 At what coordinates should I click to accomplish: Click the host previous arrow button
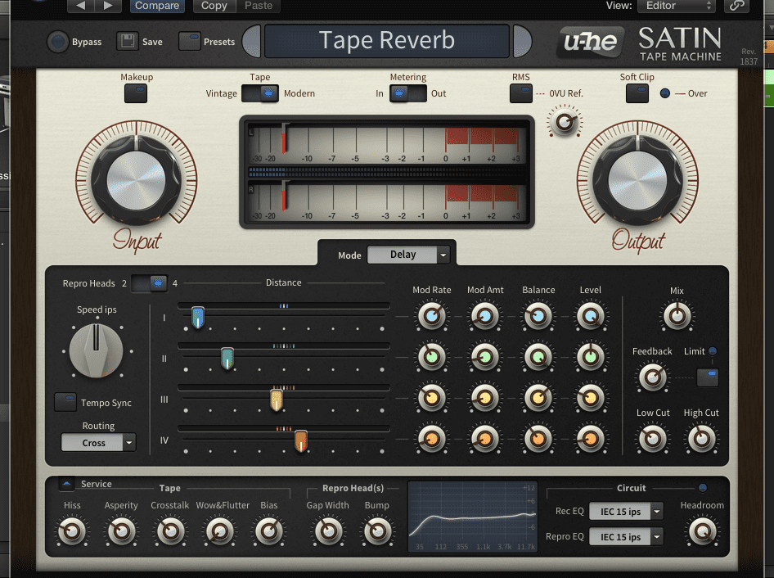81,6
